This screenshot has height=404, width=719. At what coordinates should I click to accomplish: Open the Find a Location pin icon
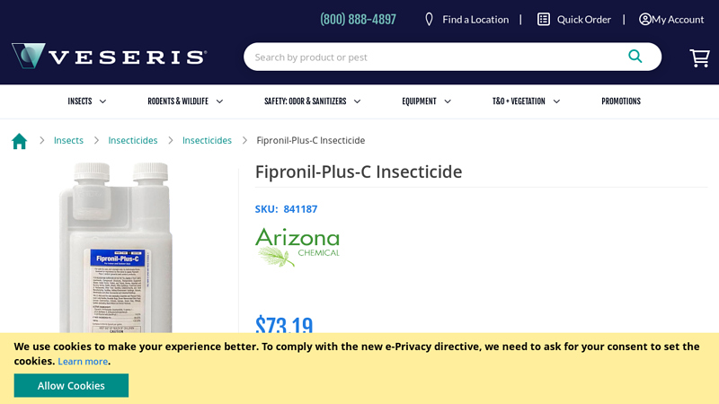click(x=429, y=19)
